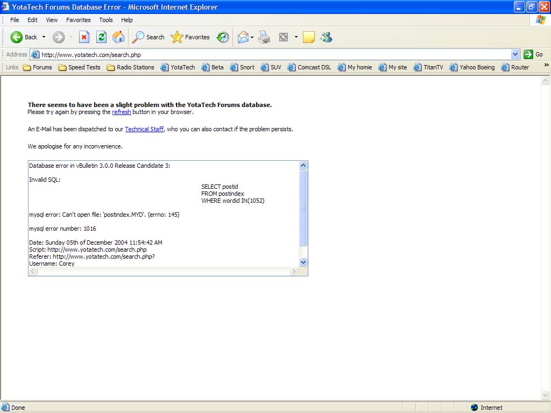Open the Snort link shortcut
The height and width of the screenshot is (413, 551).
pyautogui.click(x=242, y=67)
